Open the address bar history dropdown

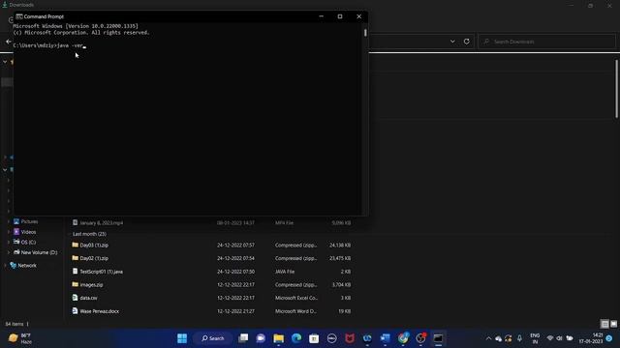pos(452,42)
